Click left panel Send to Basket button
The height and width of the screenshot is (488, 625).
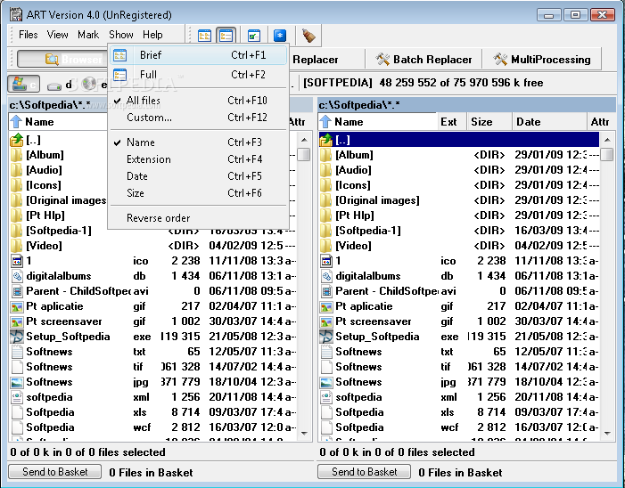point(54,472)
